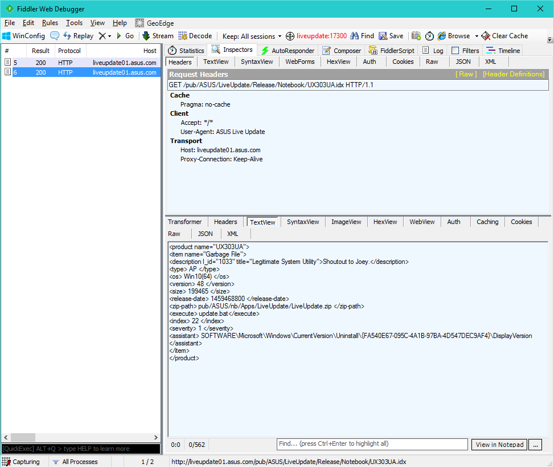Toggle the Filters tab checkbox

tap(455, 51)
